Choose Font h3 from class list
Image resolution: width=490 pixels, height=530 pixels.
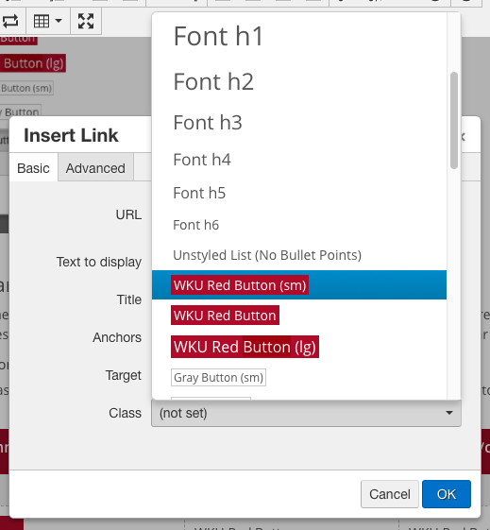(299, 123)
